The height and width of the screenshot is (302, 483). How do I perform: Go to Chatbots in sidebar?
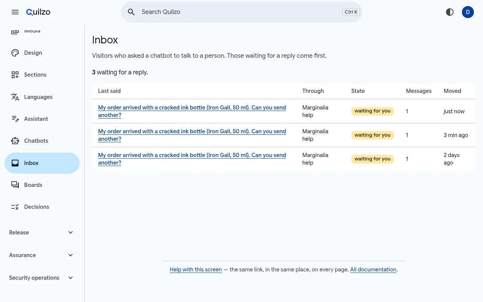click(x=42, y=141)
